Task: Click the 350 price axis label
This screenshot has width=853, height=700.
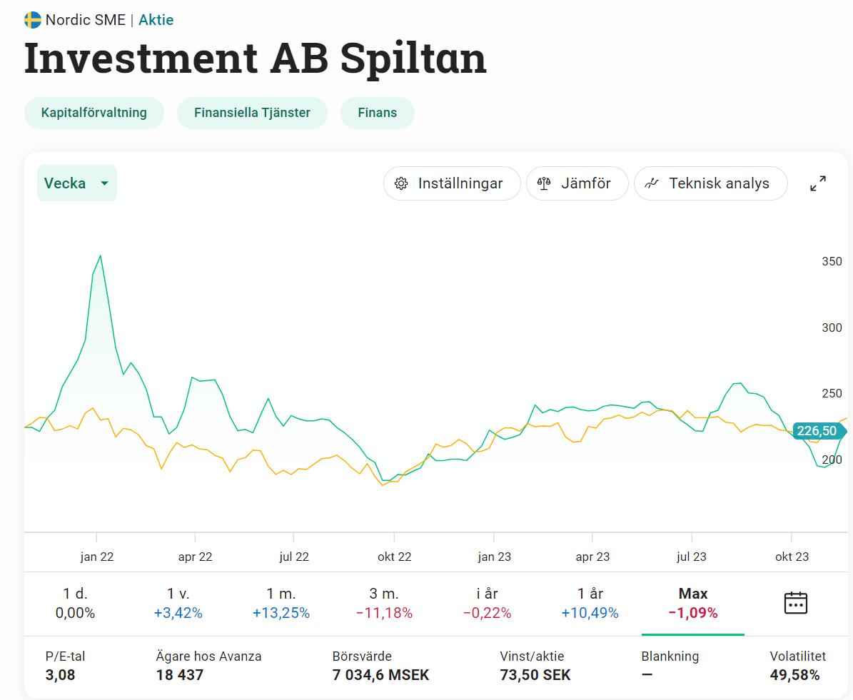Action: [832, 261]
